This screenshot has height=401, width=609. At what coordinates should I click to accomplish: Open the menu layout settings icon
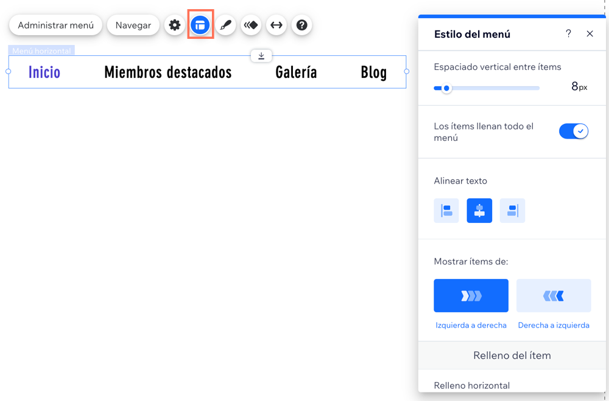click(200, 25)
